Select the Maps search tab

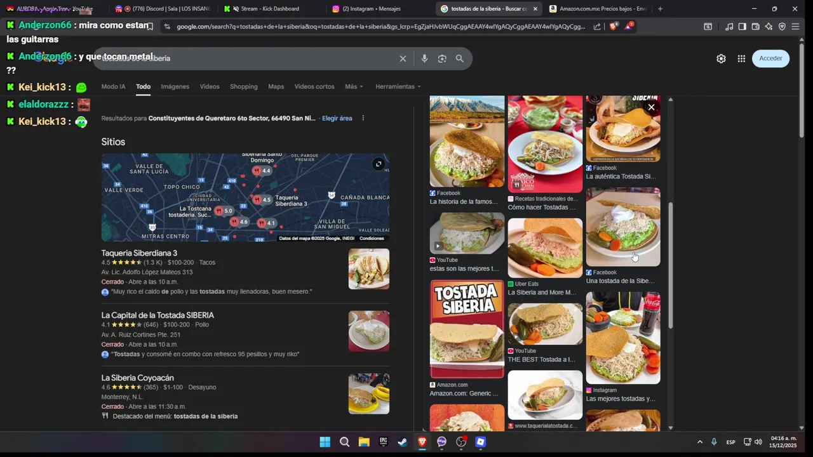[276, 86]
